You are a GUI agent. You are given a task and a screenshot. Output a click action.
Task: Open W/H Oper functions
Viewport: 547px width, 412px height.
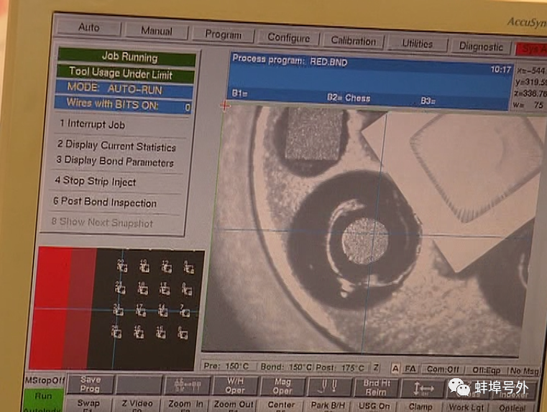point(235,386)
